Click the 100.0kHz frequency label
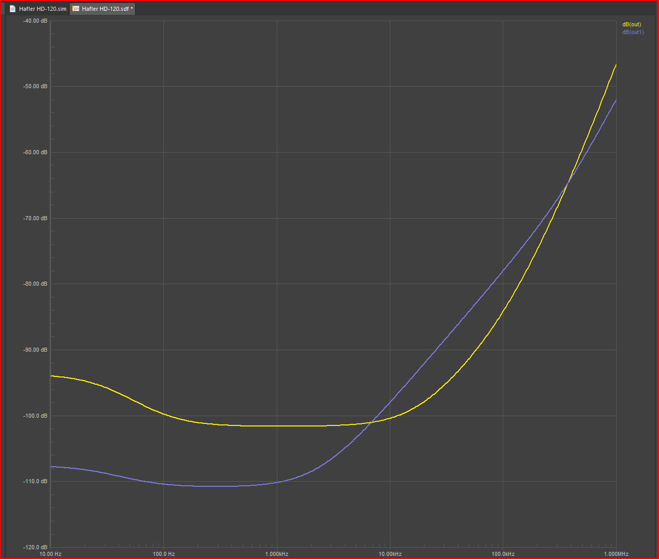Screen dimensions: 659x559 (503, 554)
